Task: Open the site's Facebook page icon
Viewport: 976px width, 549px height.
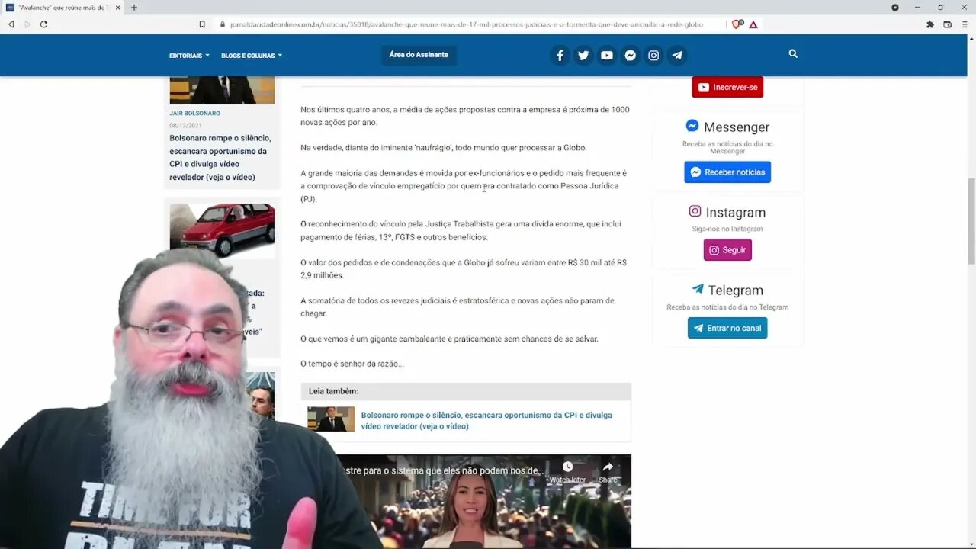Action: click(x=560, y=55)
